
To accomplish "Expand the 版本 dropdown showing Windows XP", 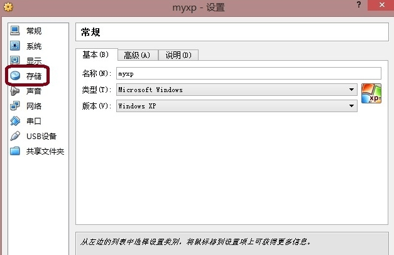I will 236,106.
